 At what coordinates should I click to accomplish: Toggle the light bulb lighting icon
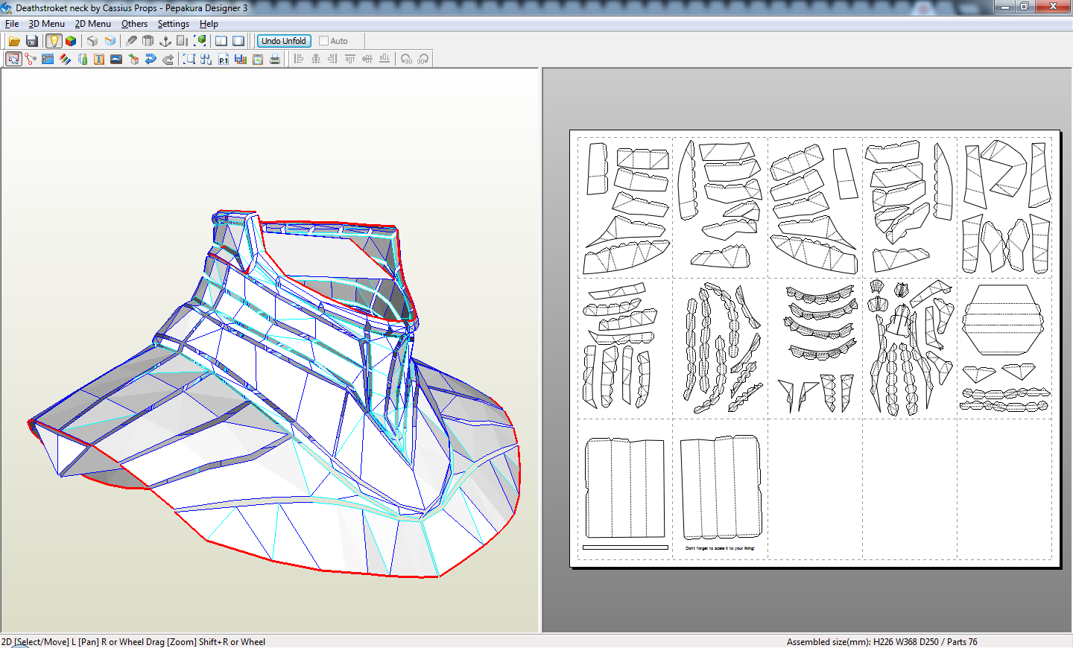(x=54, y=41)
